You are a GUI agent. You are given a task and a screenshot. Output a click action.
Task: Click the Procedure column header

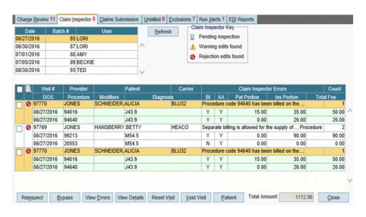pos(79,97)
